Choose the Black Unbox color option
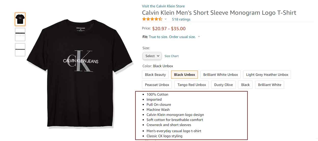The width and height of the screenshot is (318, 141). [184, 75]
